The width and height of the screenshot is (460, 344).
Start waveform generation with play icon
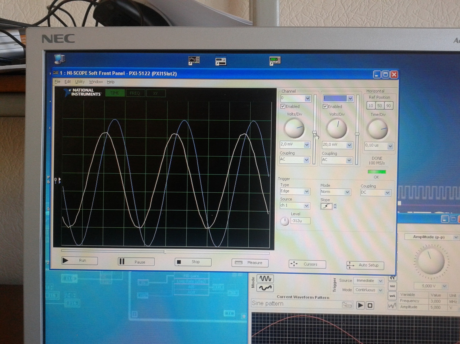click(360, 305)
